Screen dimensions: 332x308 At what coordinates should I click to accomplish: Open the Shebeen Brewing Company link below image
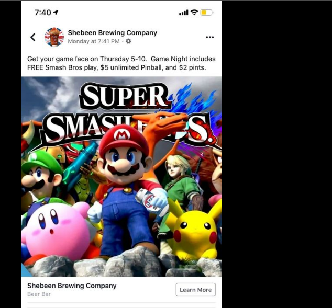(72, 286)
